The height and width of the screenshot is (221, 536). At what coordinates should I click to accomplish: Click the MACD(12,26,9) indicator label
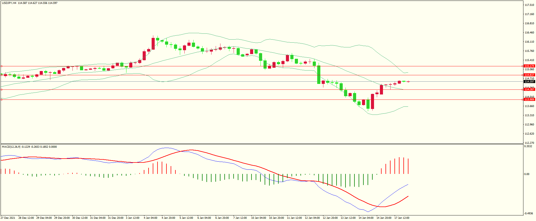pyautogui.click(x=11, y=147)
